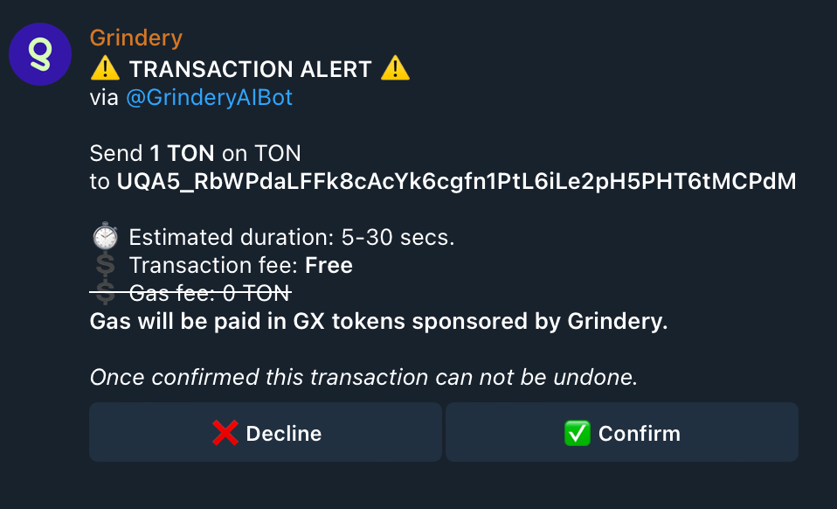
Task: Click the Grindery profile avatar
Action: point(39,54)
